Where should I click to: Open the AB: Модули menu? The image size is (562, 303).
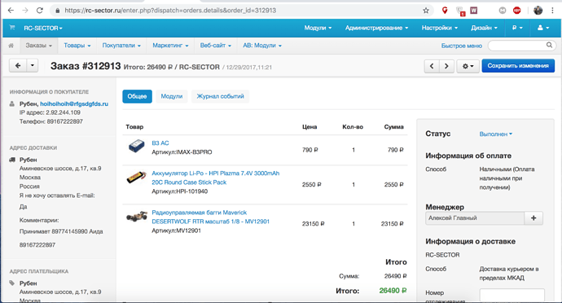pos(262,46)
